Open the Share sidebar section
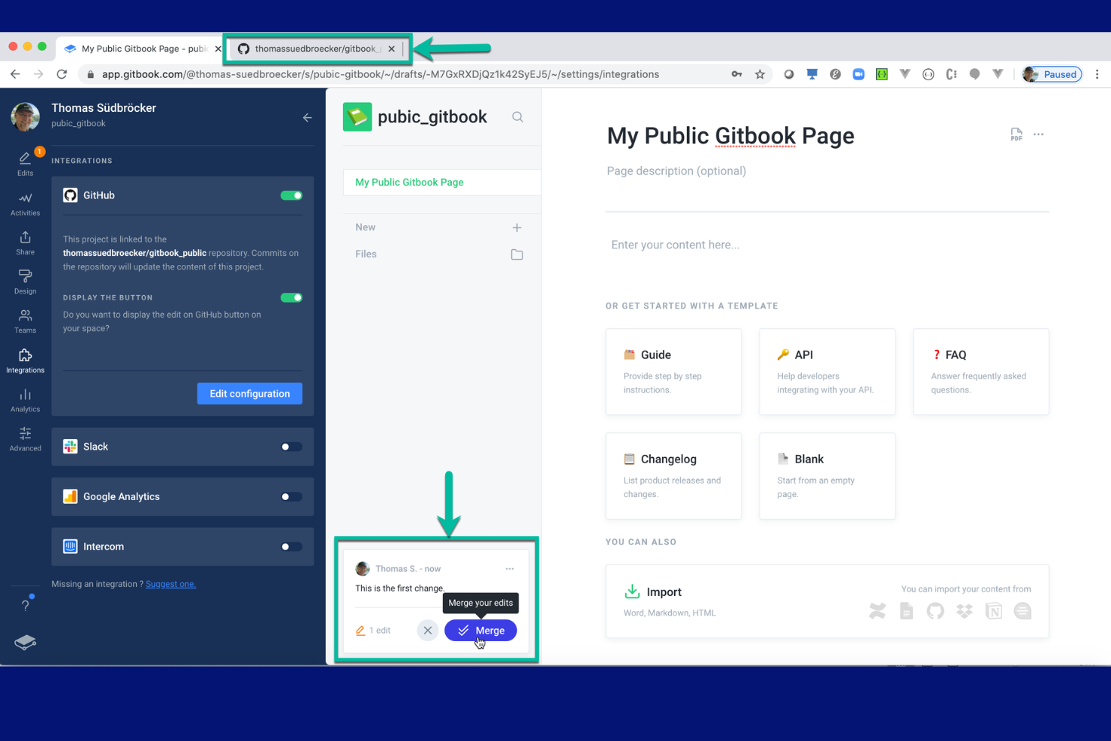The width and height of the screenshot is (1111, 741). tap(25, 243)
